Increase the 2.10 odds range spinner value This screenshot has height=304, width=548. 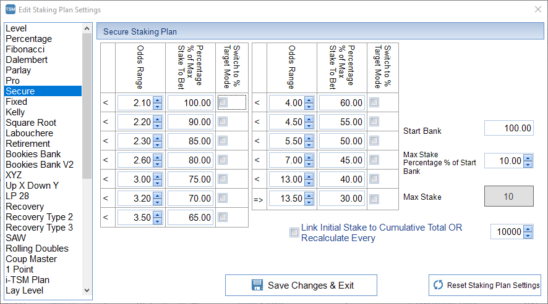pyautogui.click(x=157, y=99)
